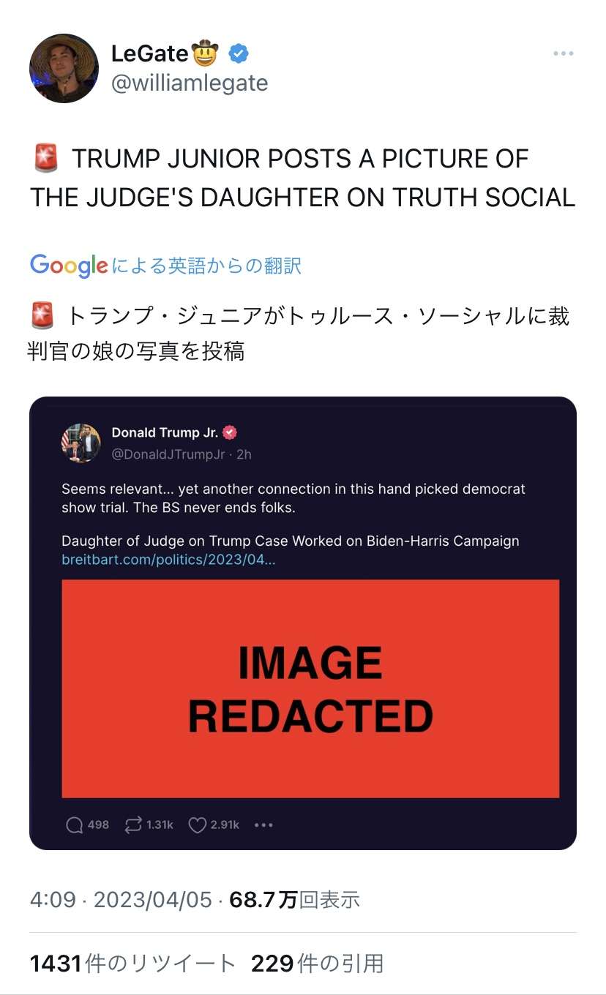The height and width of the screenshot is (995, 606).
Task: View the 1431 retweets list
Action: point(132,964)
